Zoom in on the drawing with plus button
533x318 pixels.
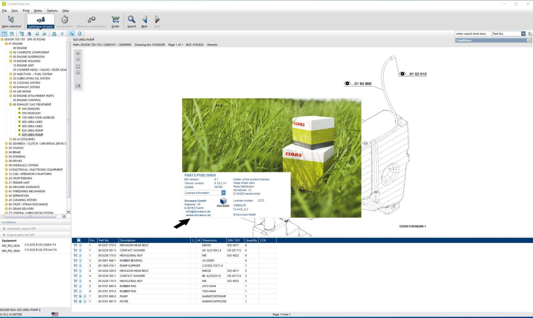click(x=78, y=53)
